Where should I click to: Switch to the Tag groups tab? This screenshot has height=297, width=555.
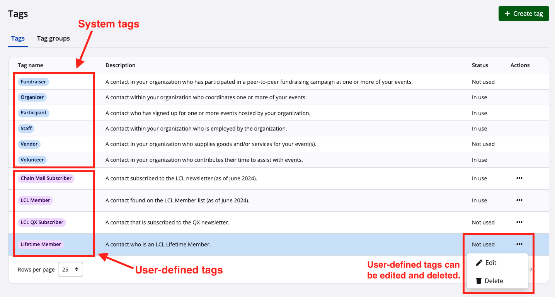(53, 38)
